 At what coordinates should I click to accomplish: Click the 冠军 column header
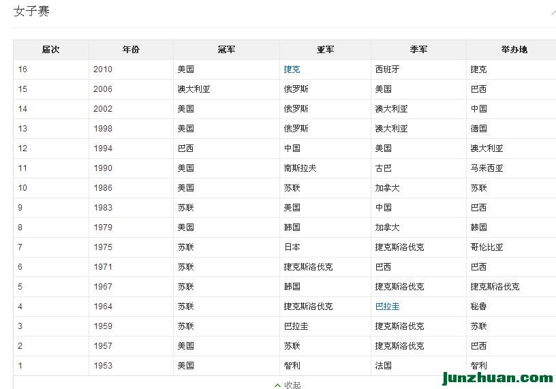(x=226, y=50)
